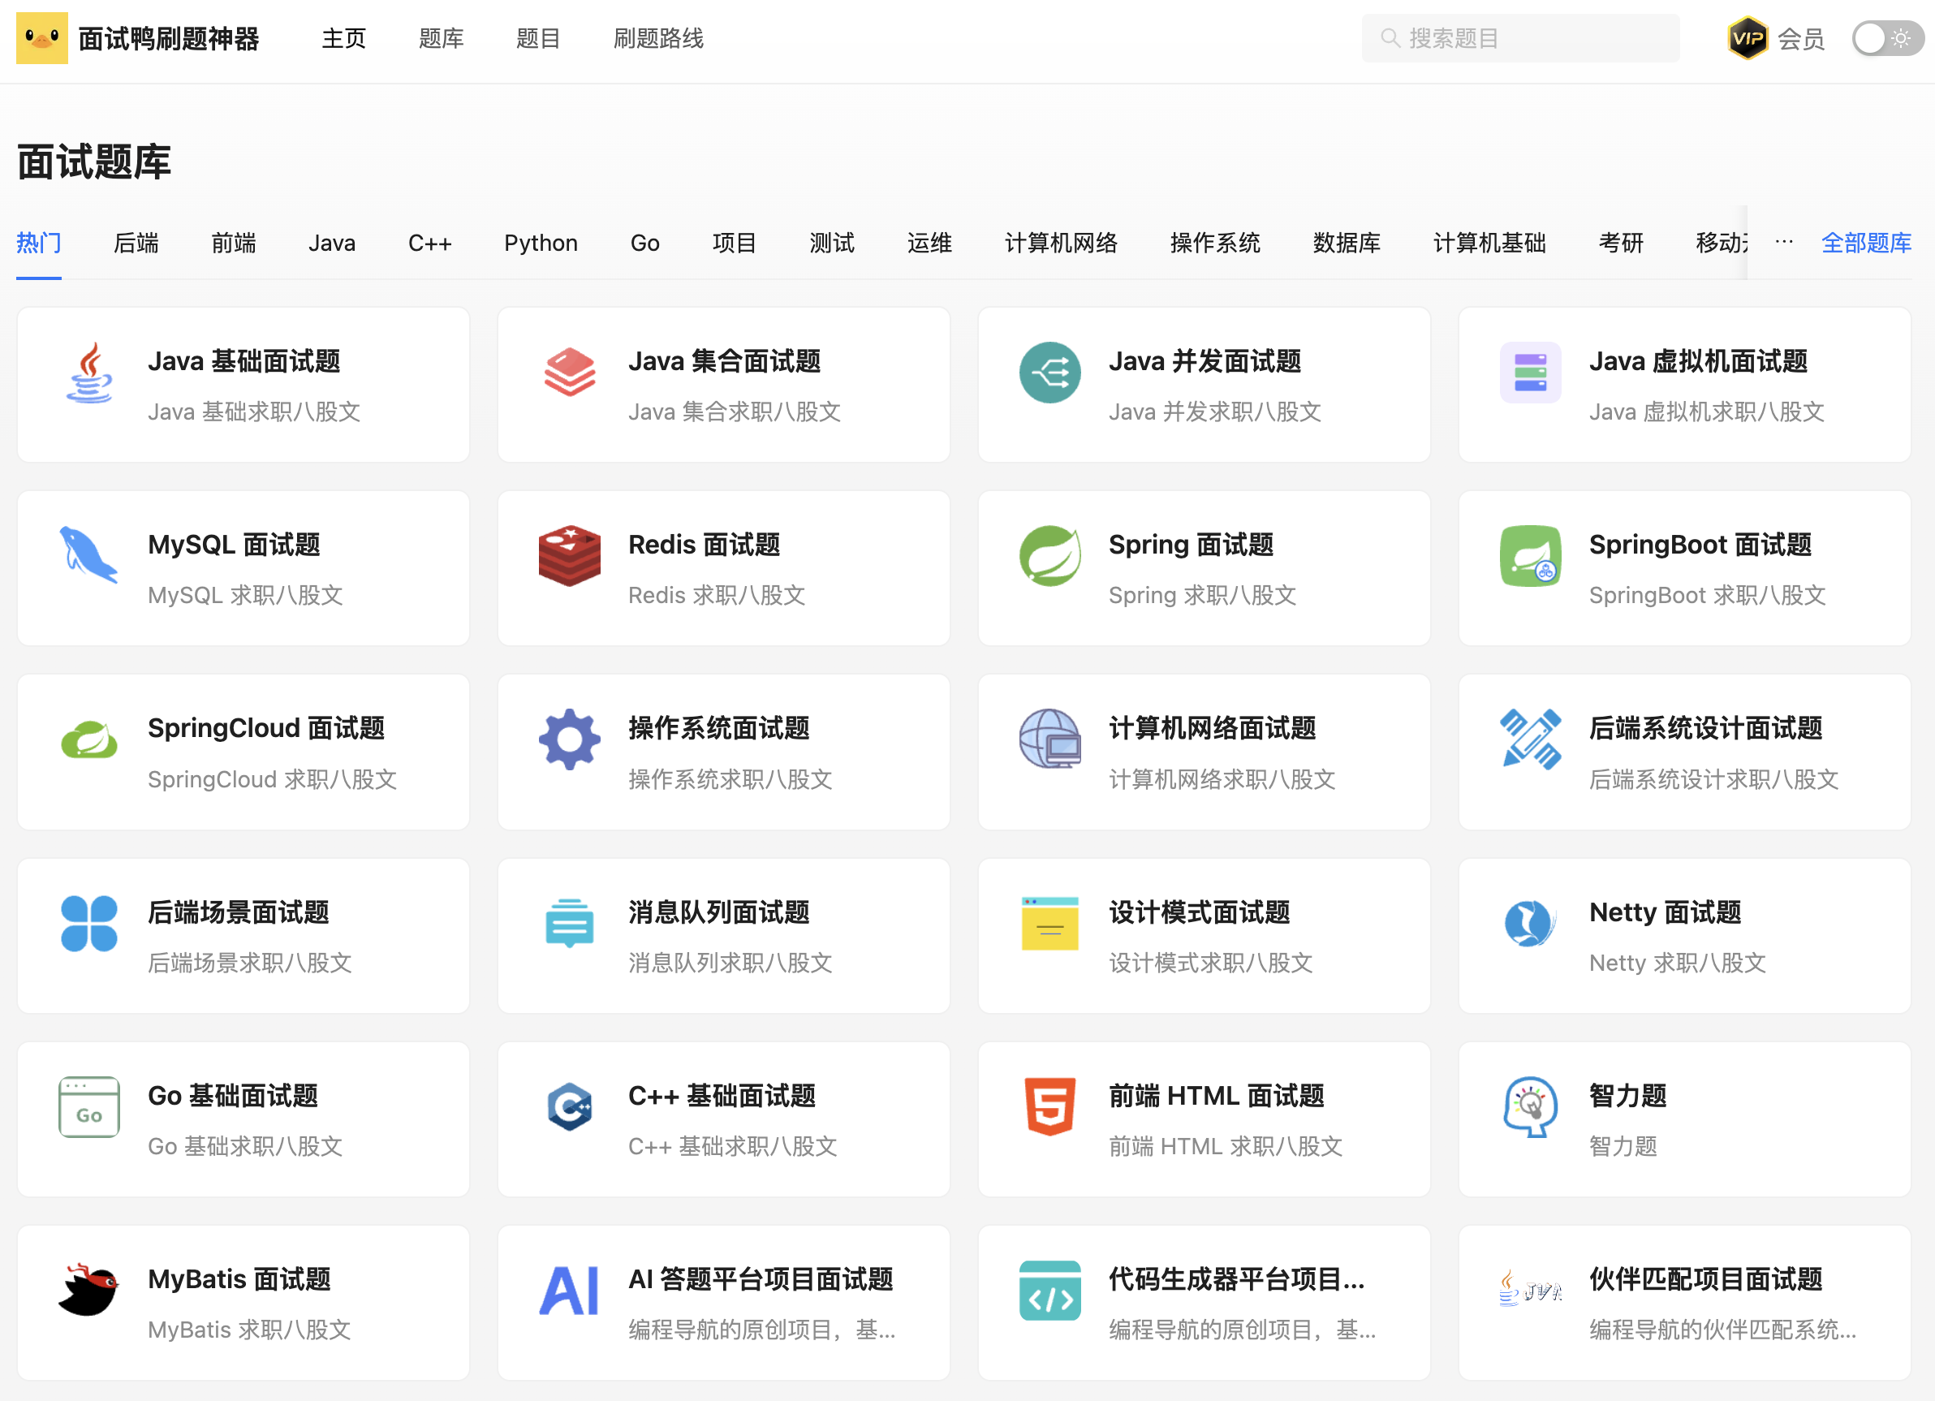Open the 全部题库 link

[x=1867, y=244]
